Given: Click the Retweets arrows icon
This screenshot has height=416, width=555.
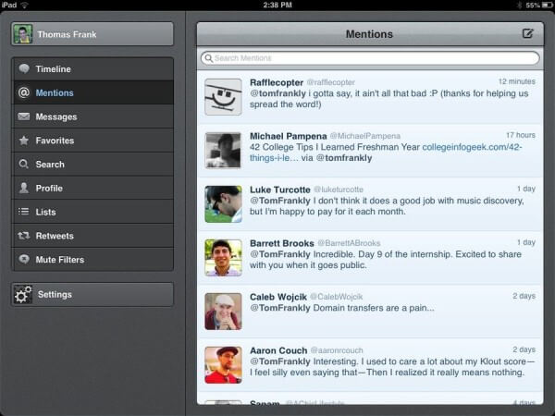Looking at the screenshot, I should [24, 236].
